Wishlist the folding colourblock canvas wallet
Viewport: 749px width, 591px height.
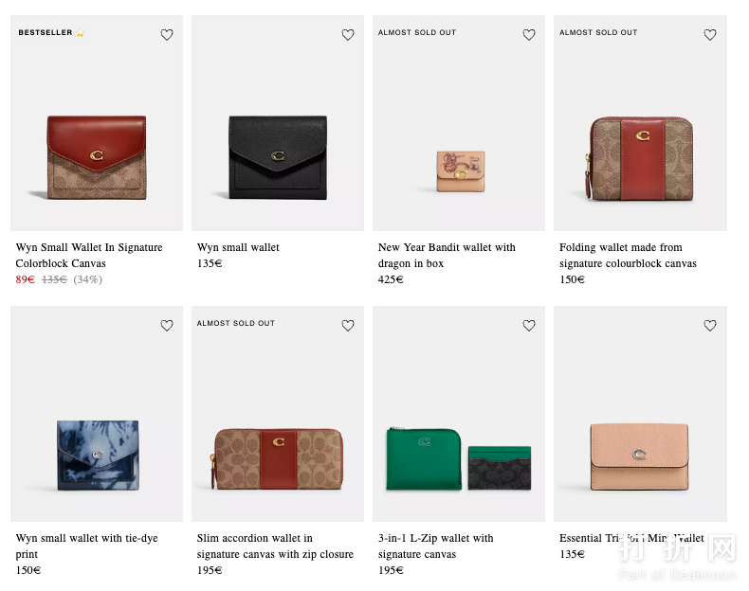point(710,35)
